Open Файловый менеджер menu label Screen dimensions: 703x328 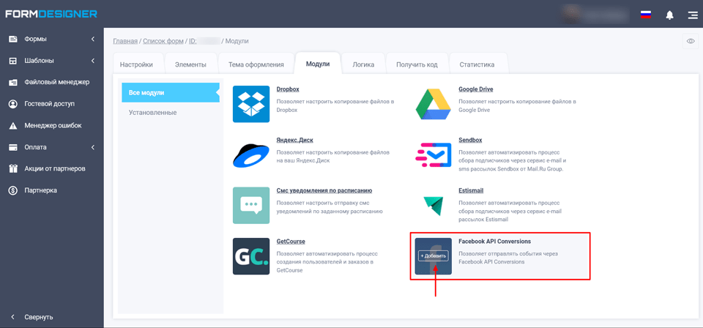coord(57,82)
